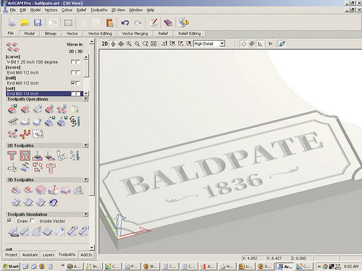
Task: Toggle 2D checkbox for score End Mill 1/2 Inch
Action: [72, 72]
